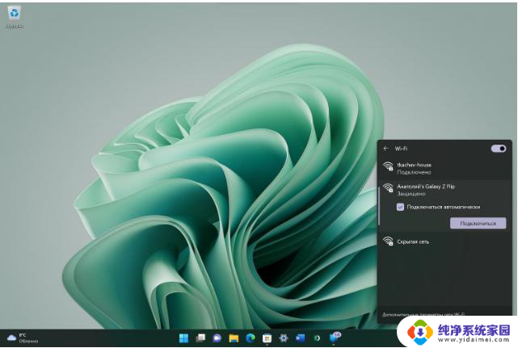This screenshot has height=348, width=518.
Task: Click the Wi-Fi panel title
Action: pos(401,149)
